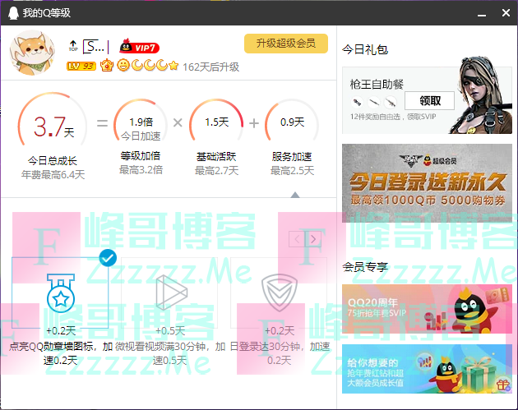
Task: Click the LV 93 level badge
Action: pos(81,67)
